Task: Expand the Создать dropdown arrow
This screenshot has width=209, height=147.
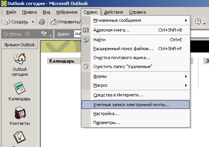Action: coord(33,22)
